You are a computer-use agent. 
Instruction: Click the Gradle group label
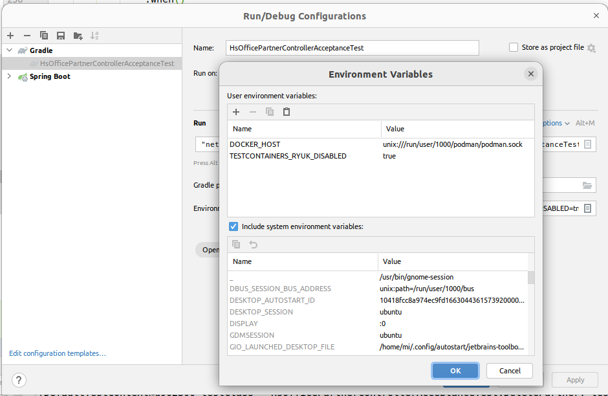tap(41, 50)
